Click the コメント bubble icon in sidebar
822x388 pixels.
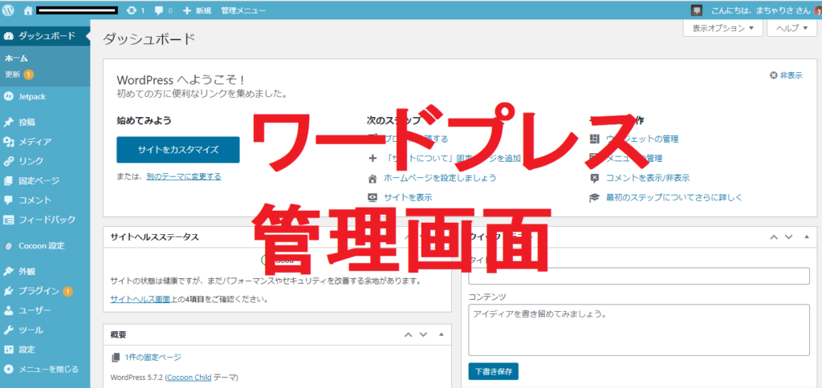[8, 200]
